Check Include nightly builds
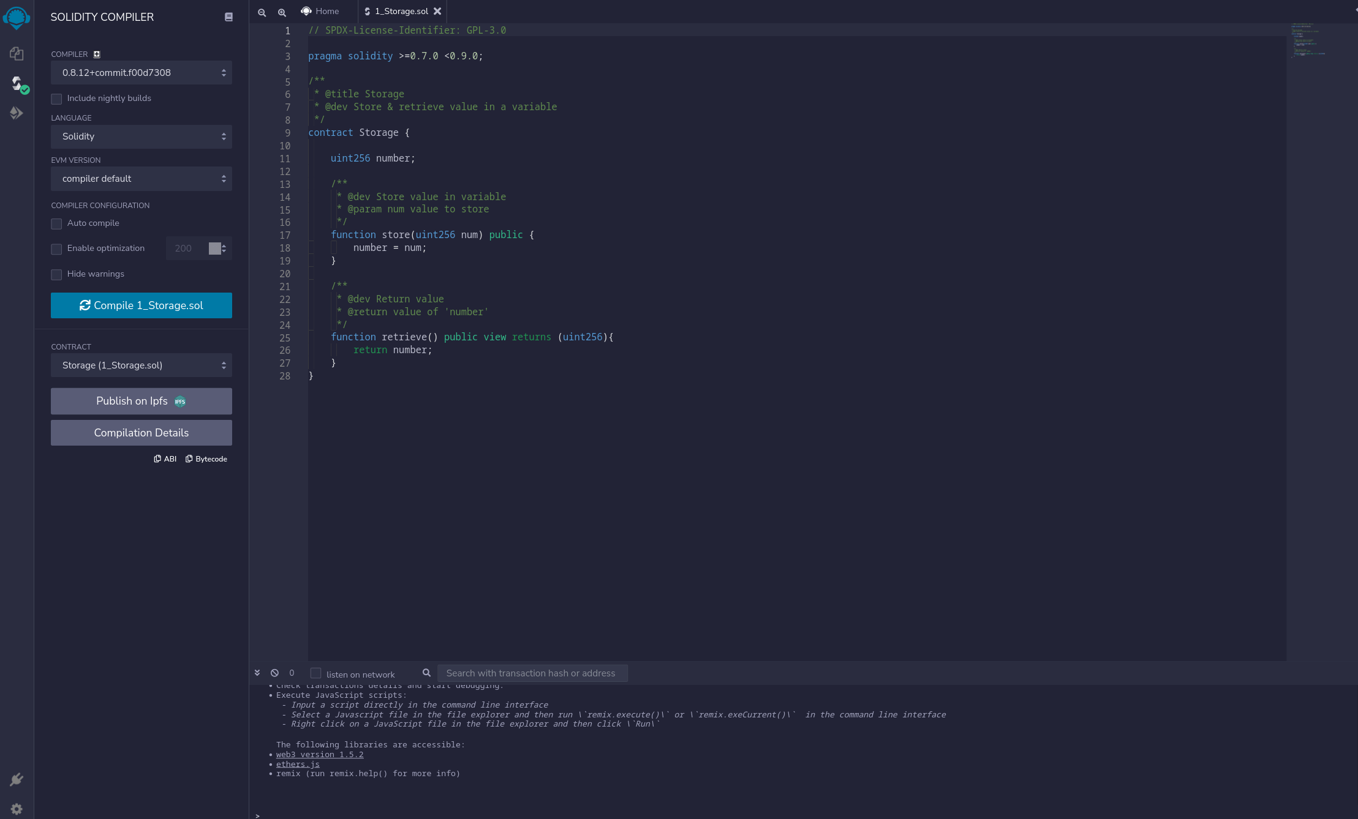Image resolution: width=1358 pixels, height=819 pixels. 56,99
